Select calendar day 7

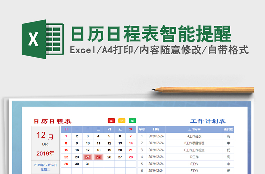coord(131,136)
